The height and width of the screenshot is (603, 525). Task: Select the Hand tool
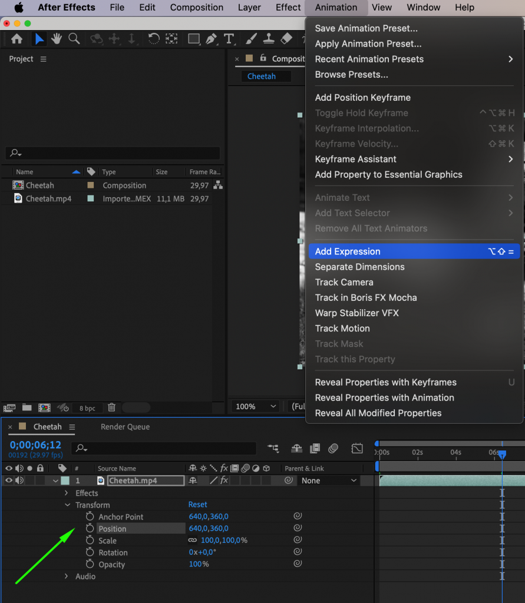pyautogui.click(x=56, y=39)
